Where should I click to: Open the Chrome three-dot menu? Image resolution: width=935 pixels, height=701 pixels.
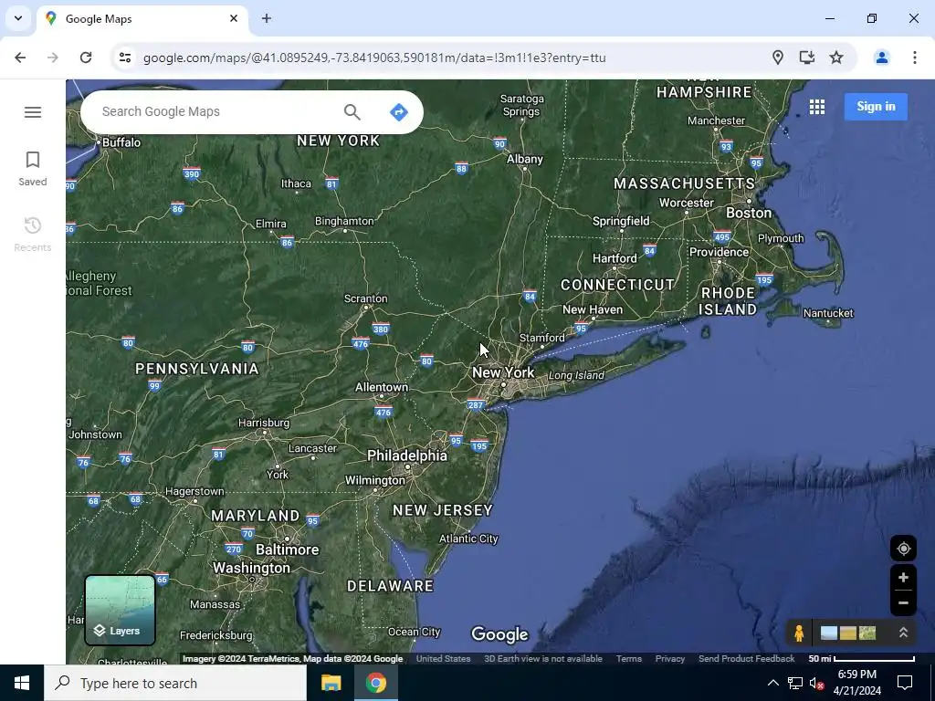[x=914, y=58]
